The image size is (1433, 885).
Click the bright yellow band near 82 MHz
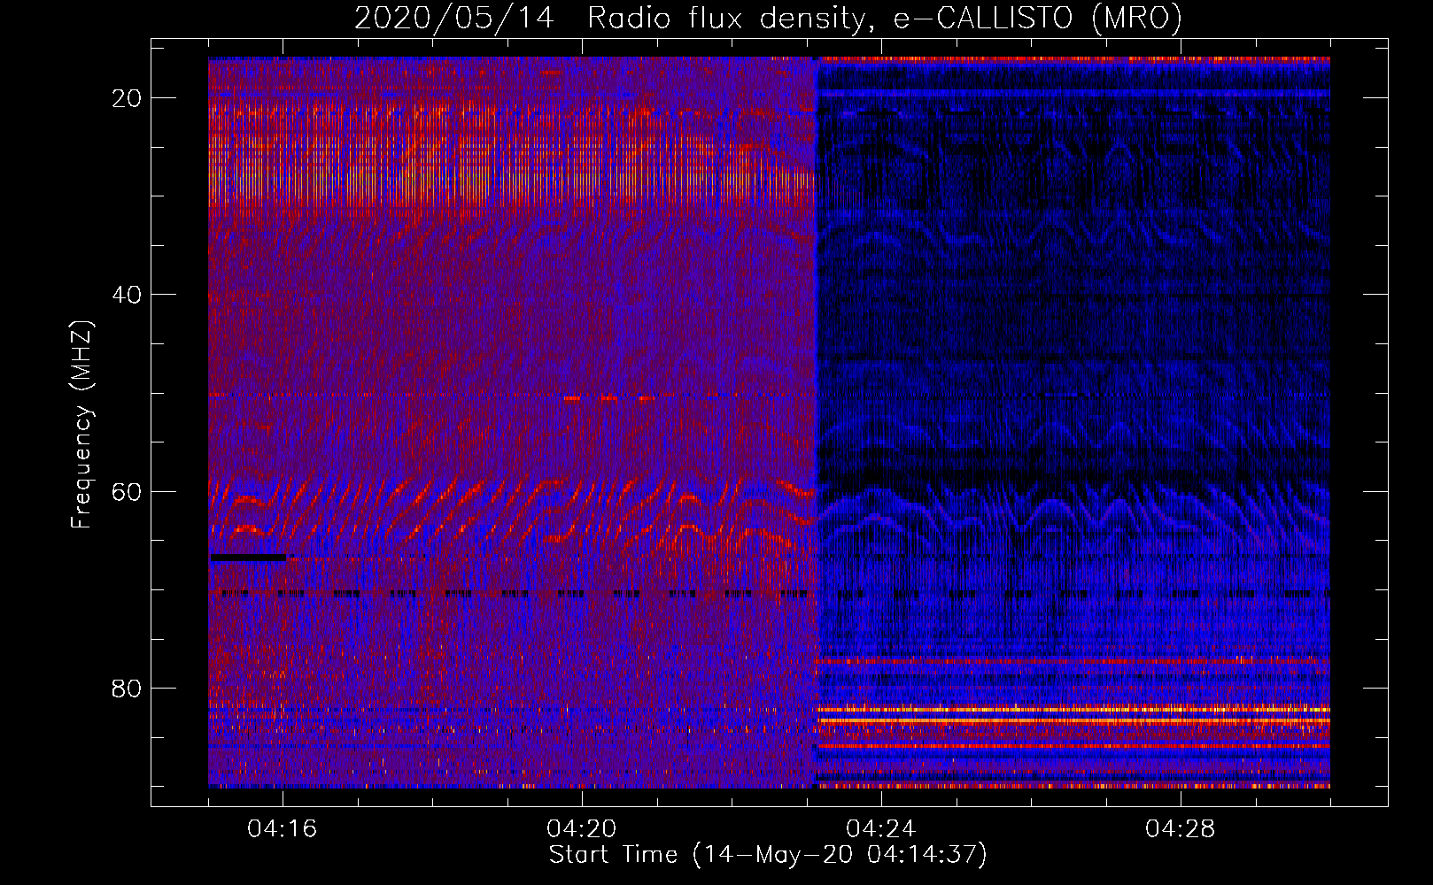coord(1073,710)
